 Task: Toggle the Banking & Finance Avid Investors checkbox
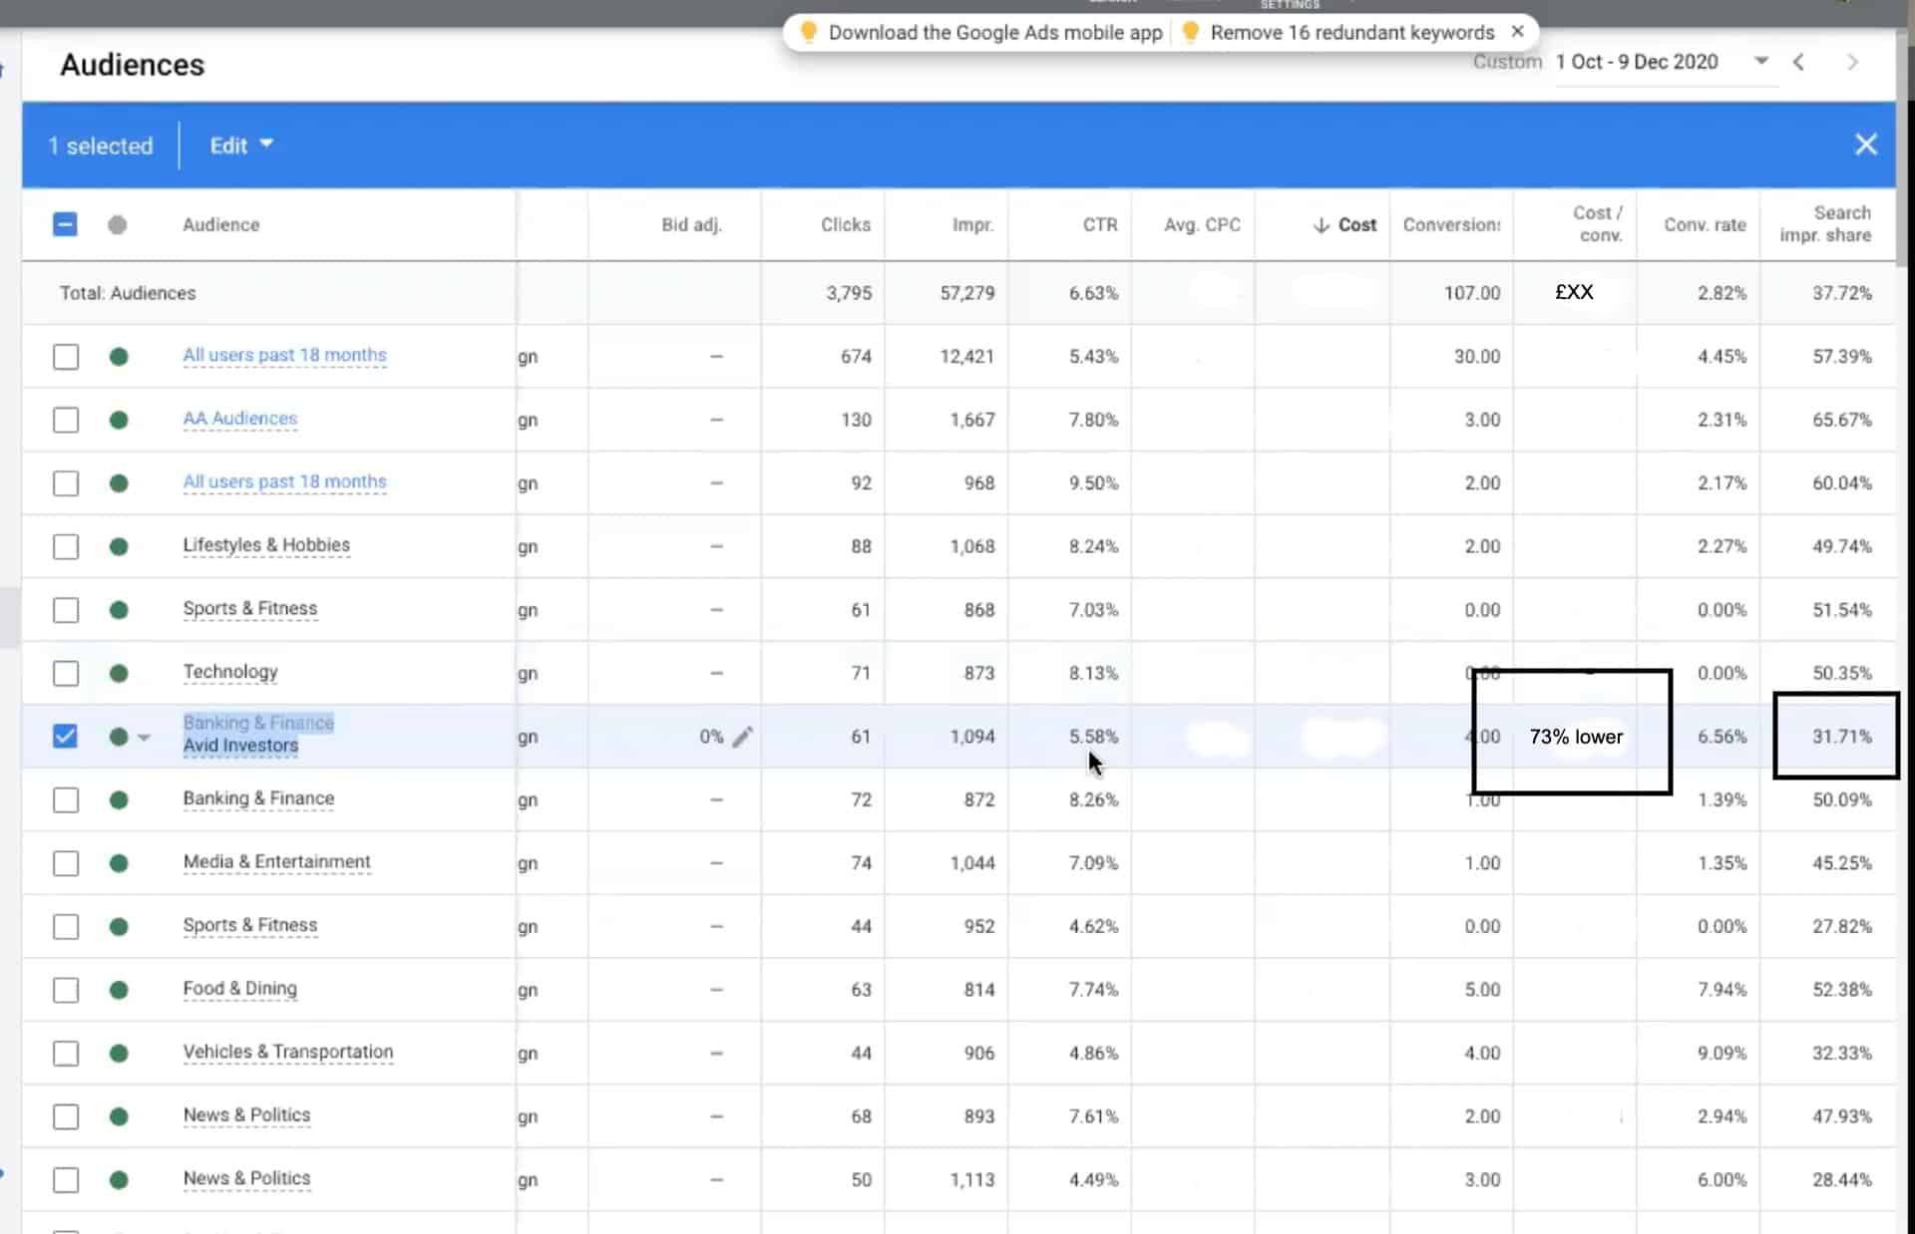pyautogui.click(x=64, y=735)
